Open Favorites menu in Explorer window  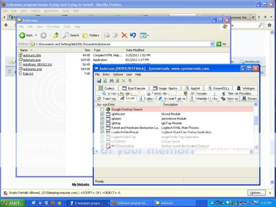[53, 27]
